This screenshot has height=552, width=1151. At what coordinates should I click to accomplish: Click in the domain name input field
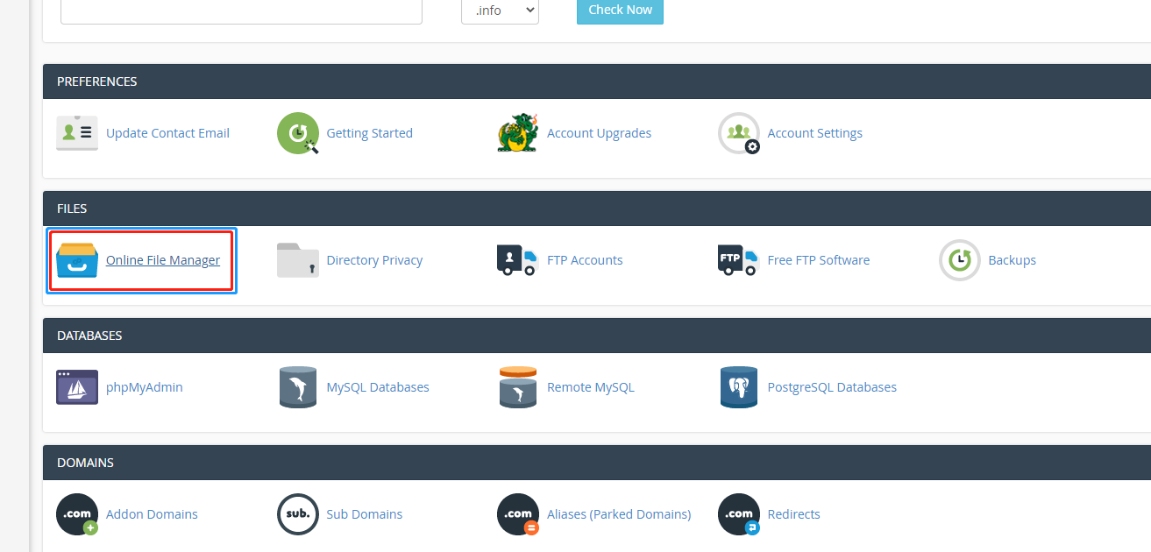coord(241,11)
